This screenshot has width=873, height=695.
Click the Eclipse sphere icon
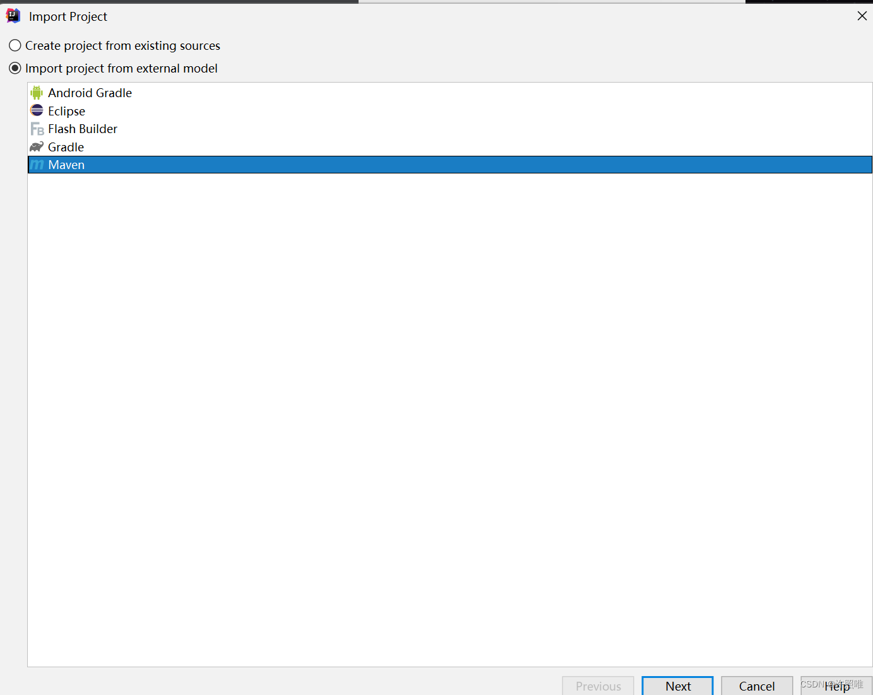tap(37, 110)
